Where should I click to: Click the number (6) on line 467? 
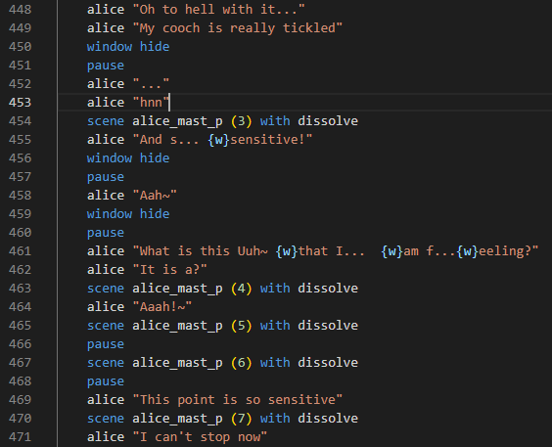pos(242,363)
